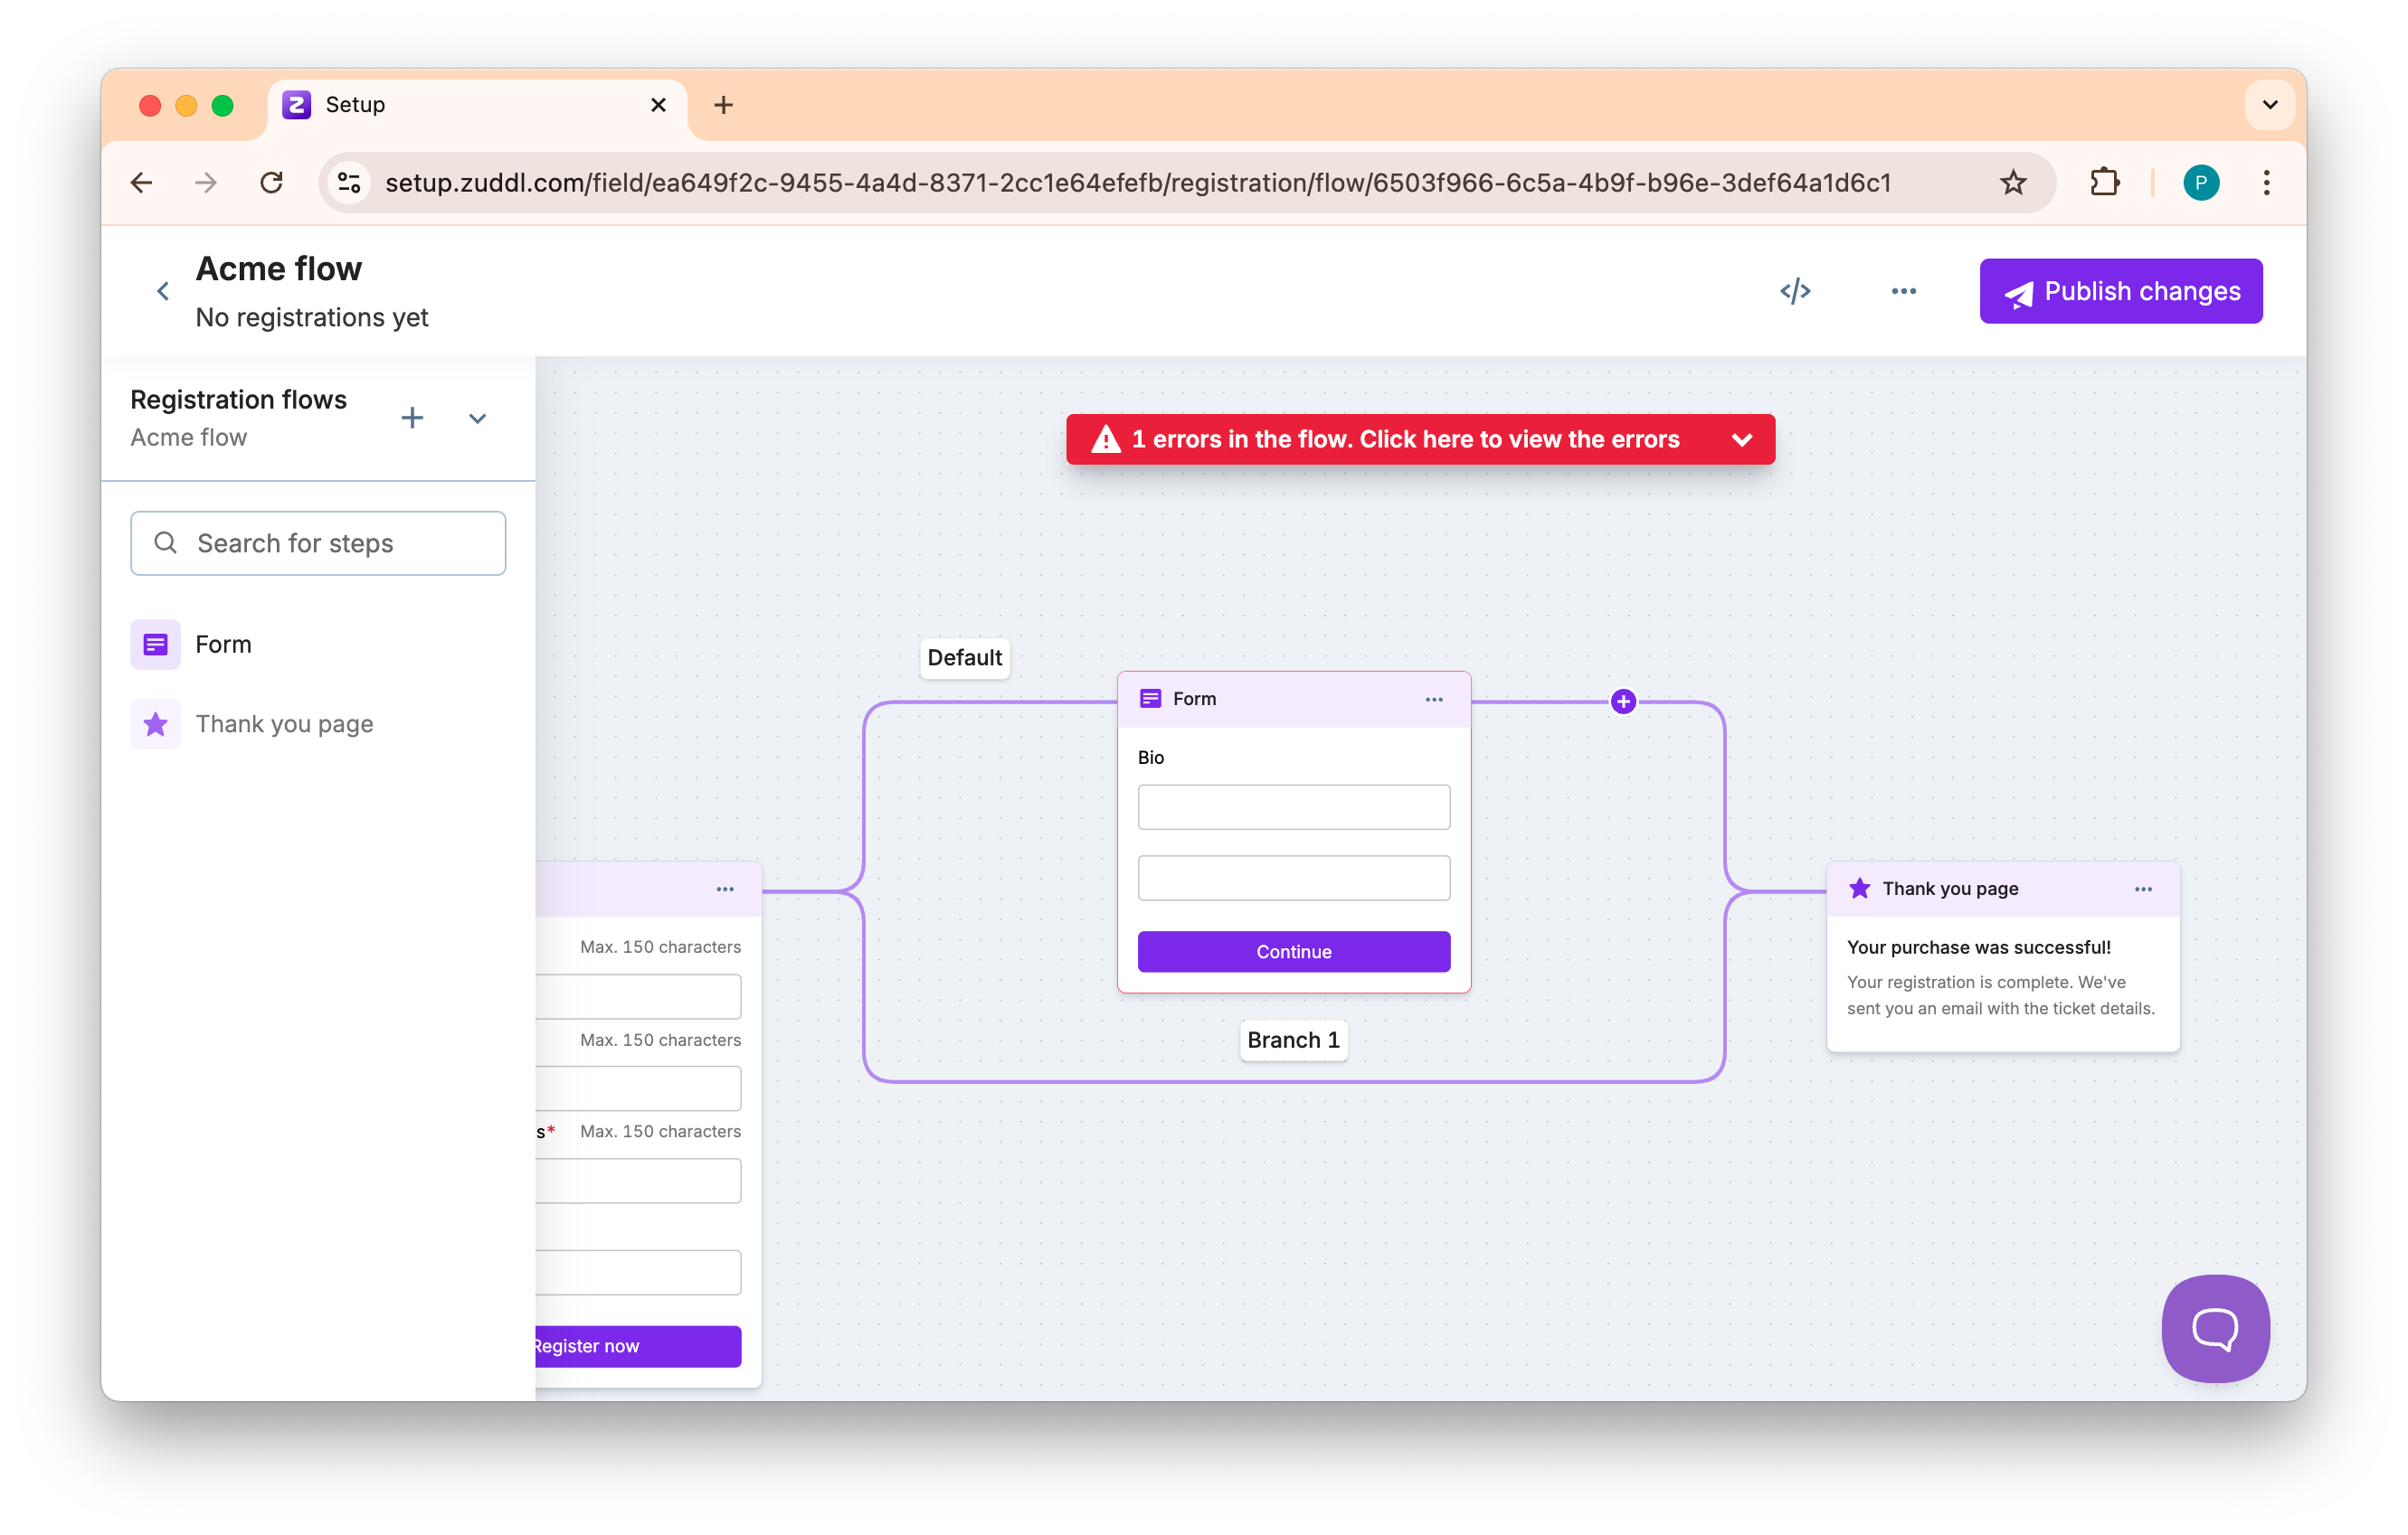Open the left form card's three-dot menu
Viewport: 2408px width, 1535px height.
click(x=725, y=889)
